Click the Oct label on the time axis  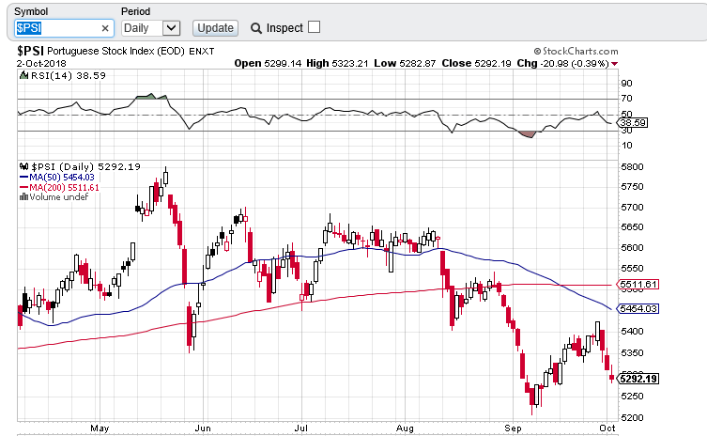(x=607, y=428)
